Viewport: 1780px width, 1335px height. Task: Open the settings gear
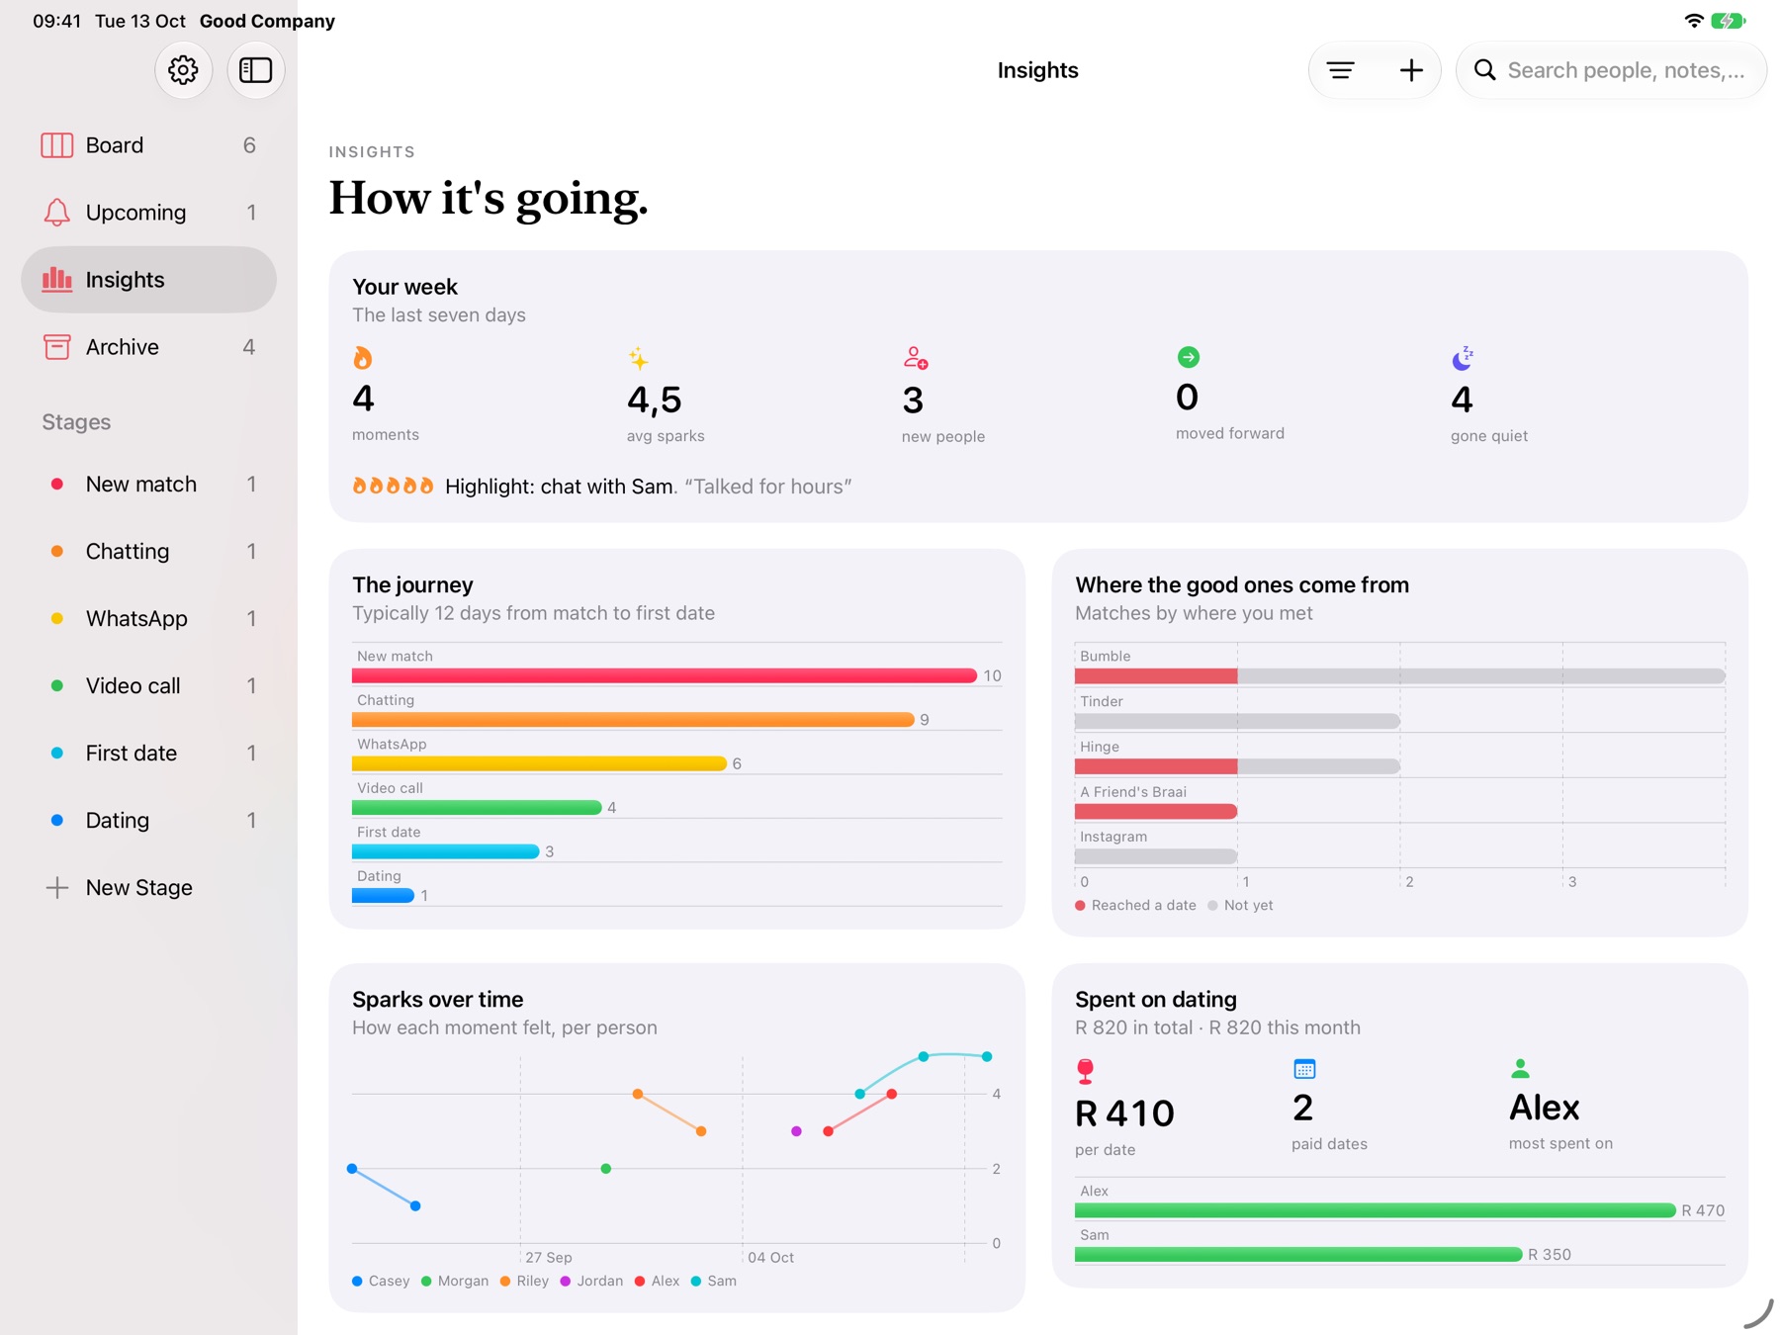click(183, 70)
